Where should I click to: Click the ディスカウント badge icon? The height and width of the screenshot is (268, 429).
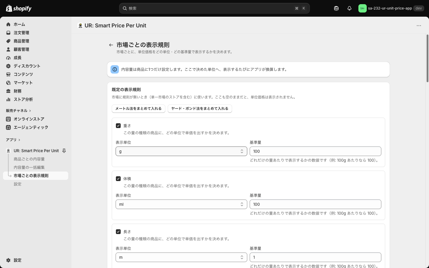[8, 66]
